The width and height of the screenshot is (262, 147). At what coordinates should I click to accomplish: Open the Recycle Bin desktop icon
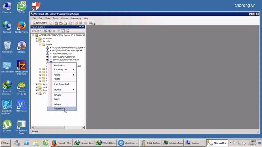(7, 47)
